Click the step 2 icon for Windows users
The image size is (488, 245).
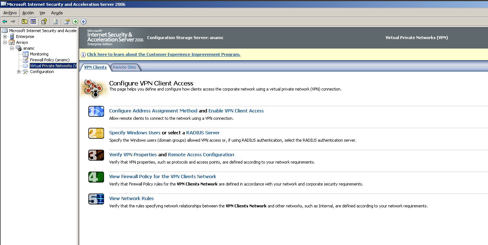point(96,133)
